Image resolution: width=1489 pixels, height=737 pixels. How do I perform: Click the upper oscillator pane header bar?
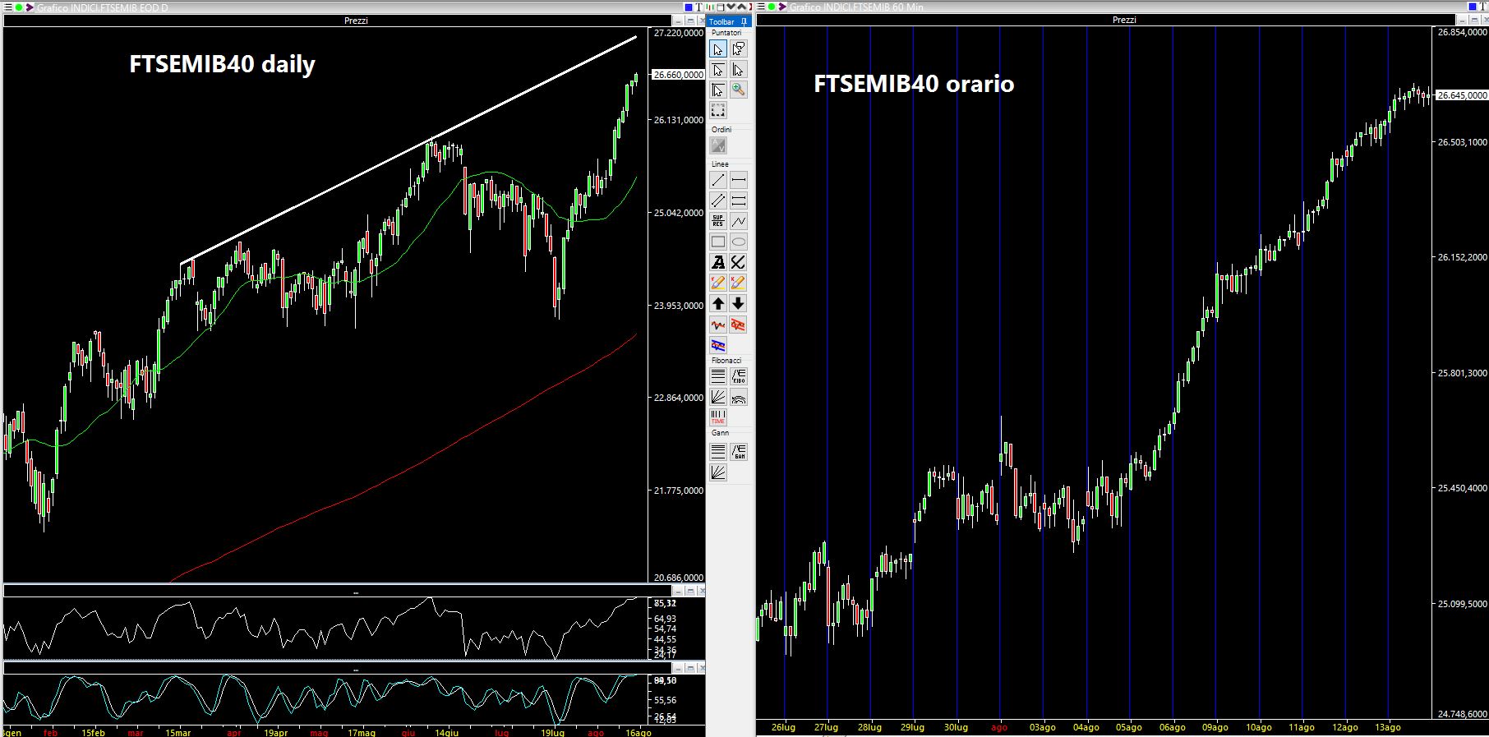tap(337, 591)
